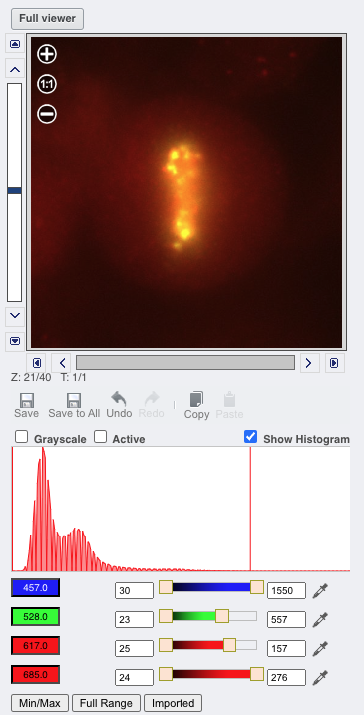This screenshot has width=364, height=715.
Task: Edit 528.0 channel maximum value 557
Action: click(286, 619)
